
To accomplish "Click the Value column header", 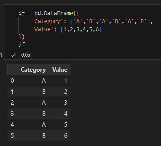I will [x=60, y=70].
